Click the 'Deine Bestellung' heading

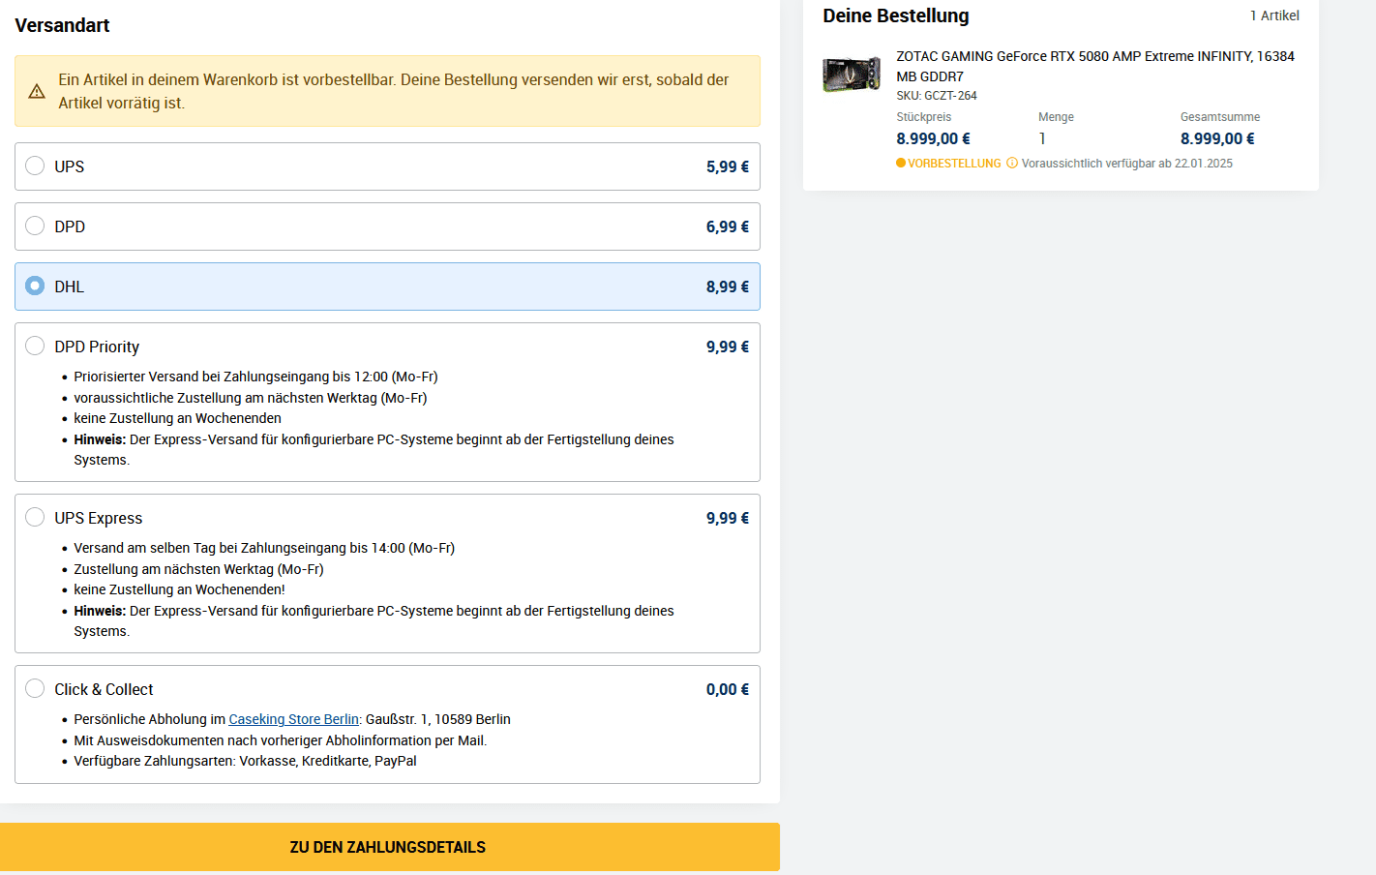coord(896,15)
